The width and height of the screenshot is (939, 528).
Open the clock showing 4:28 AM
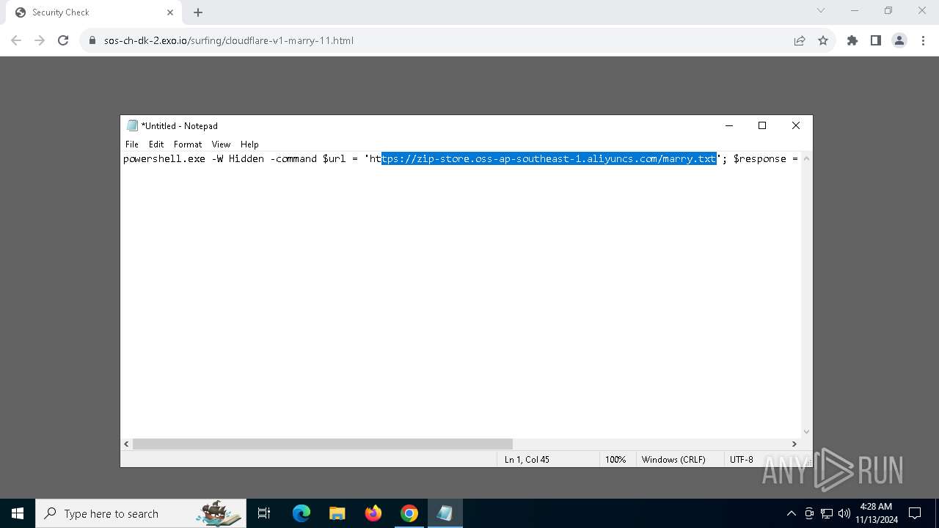(x=877, y=513)
